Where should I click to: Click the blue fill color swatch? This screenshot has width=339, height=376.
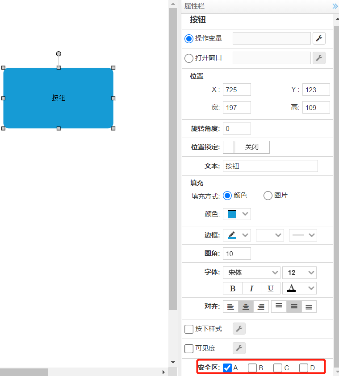(x=232, y=214)
